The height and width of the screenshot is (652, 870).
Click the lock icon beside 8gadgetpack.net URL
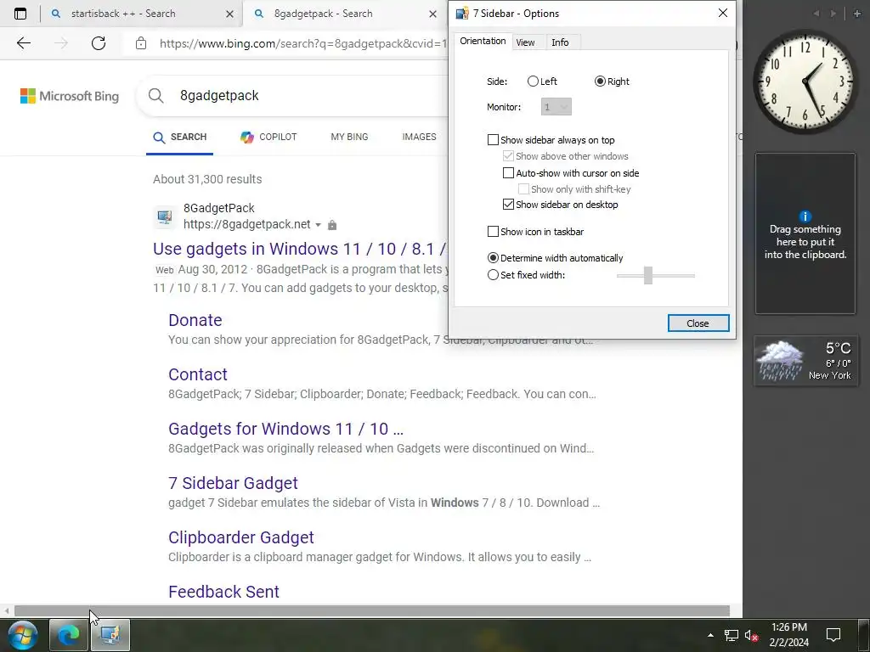(x=332, y=224)
